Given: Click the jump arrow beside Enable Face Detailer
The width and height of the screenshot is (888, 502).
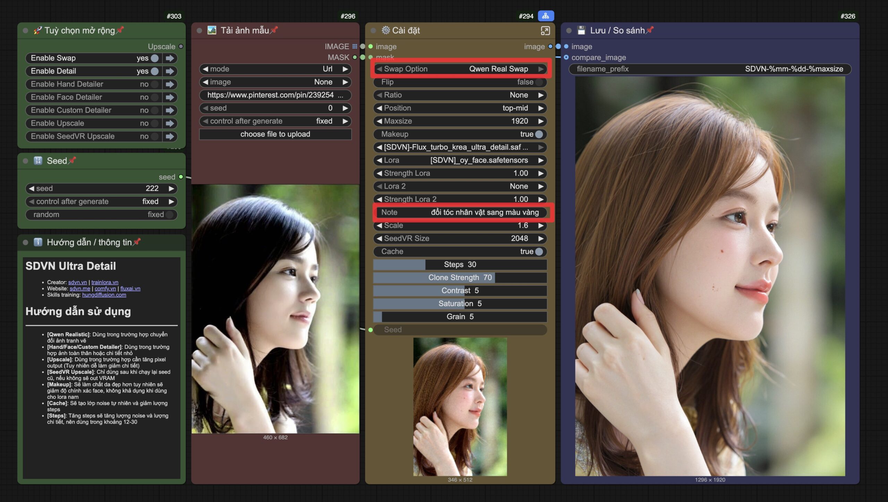Looking at the screenshot, I should click(170, 97).
